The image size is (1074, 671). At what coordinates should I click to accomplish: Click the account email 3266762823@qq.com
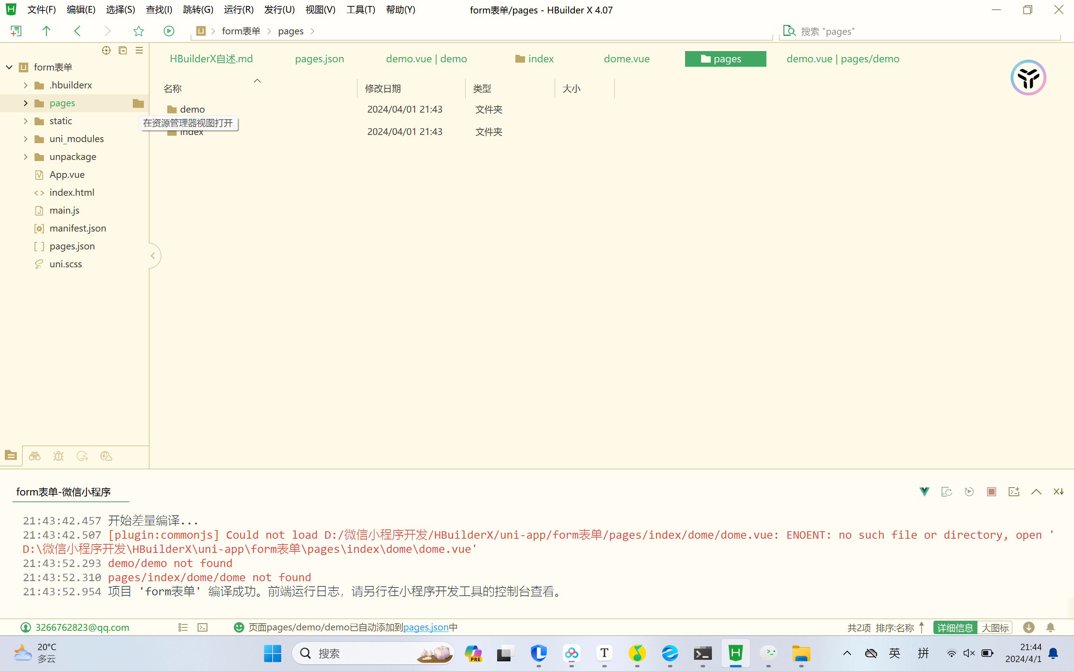tap(82, 627)
